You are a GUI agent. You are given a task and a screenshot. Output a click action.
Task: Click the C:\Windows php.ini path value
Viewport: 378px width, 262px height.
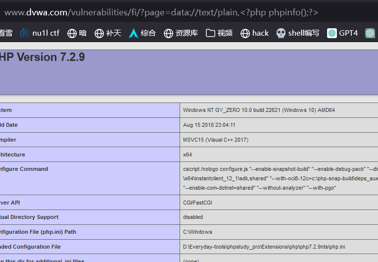197,232
